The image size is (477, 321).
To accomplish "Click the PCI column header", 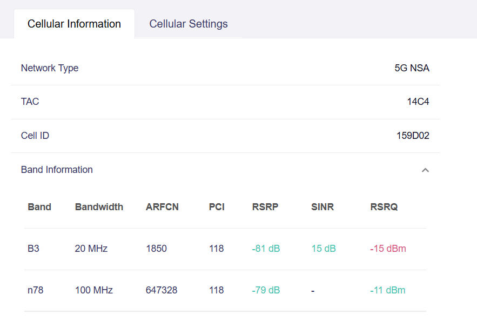I will [217, 207].
